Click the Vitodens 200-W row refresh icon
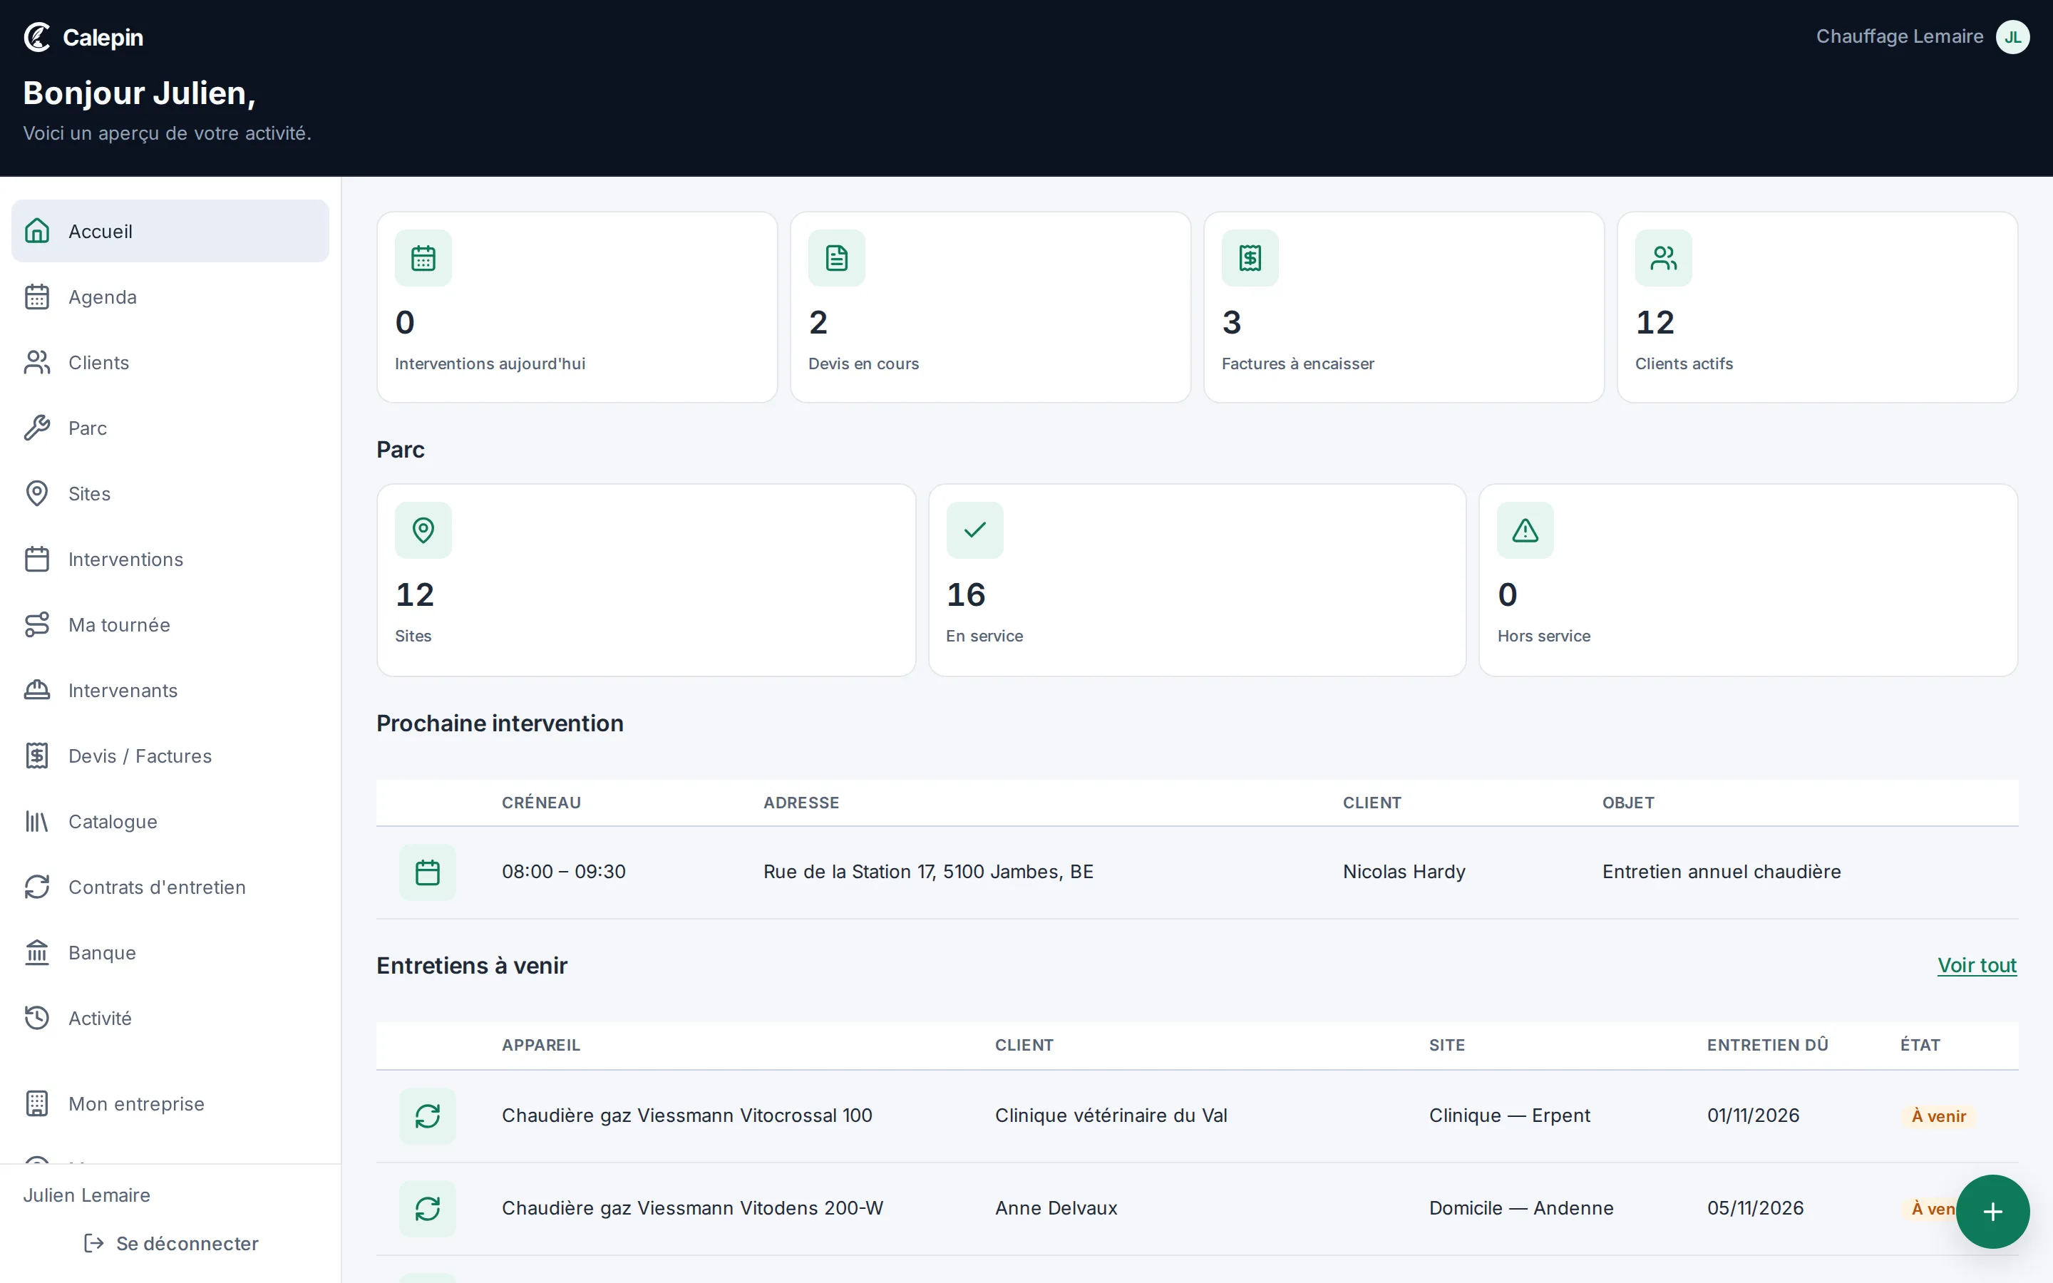Image resolution: width=2053 pixels, height=1283 pixels. [x=428, y=1208]
